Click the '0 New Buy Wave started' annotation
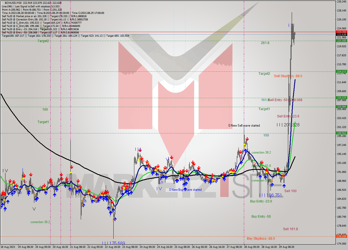 (x=185, y=190)
